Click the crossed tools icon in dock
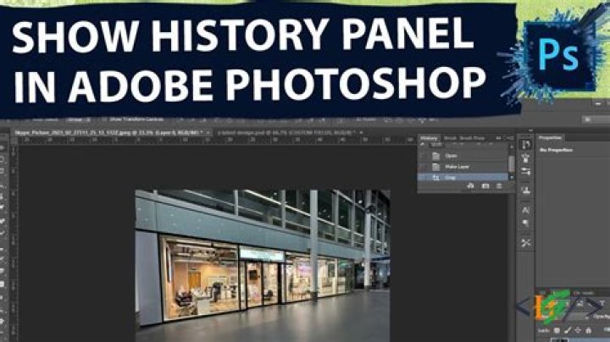The height and width of the screenshot is (342, 610). pos(525,243)
